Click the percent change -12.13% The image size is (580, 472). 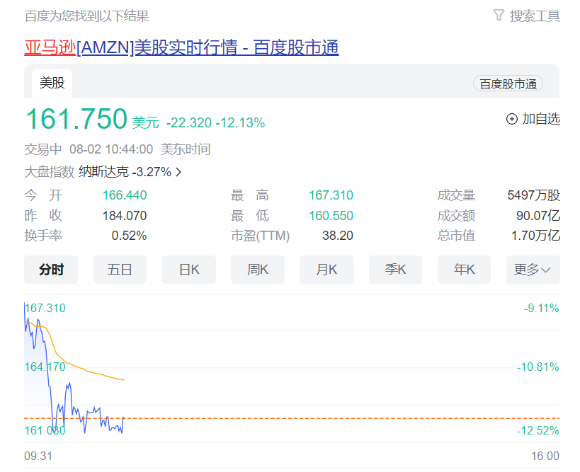click(x=241, y=122)
